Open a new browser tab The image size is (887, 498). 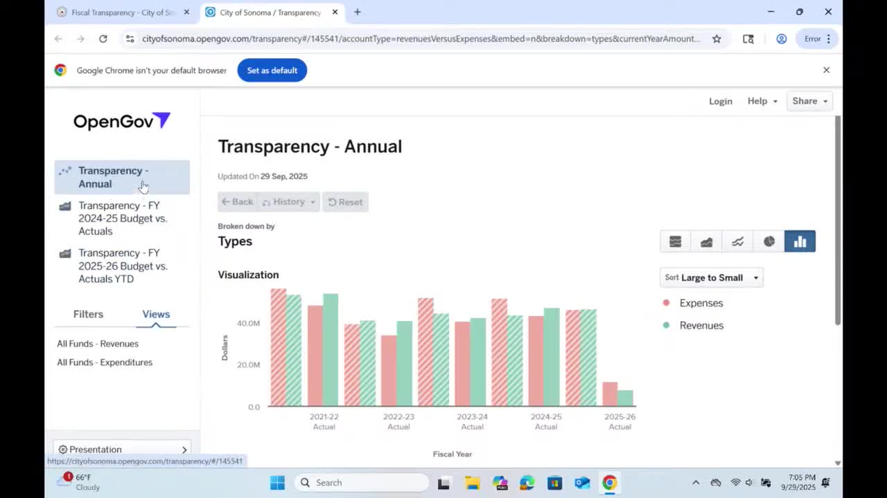click(358, 12)
